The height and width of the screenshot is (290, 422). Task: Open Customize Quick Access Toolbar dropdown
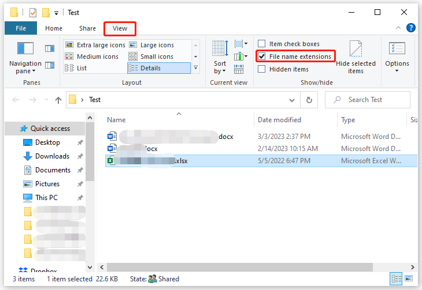click(56, 13)
